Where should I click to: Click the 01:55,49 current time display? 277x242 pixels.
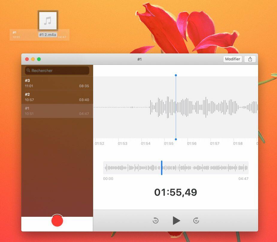point(175,192)
